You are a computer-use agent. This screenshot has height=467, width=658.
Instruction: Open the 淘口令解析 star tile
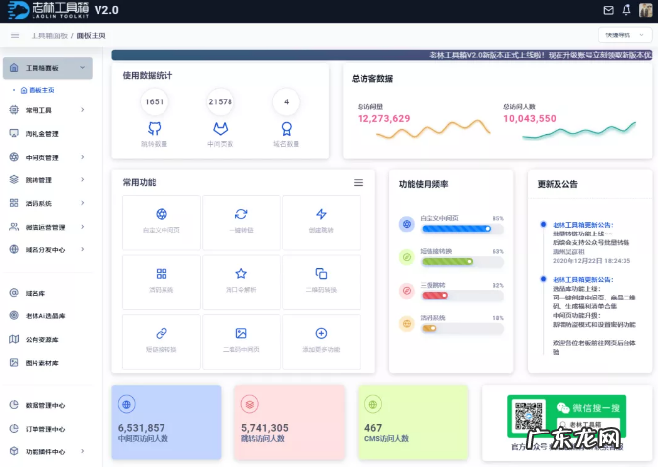tap(241, 283)
